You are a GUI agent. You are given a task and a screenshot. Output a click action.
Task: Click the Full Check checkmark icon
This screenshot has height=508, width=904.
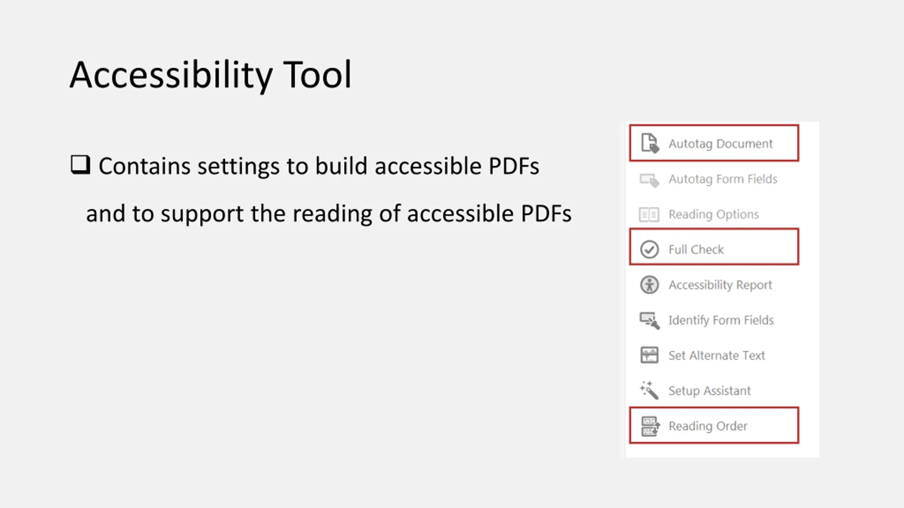click(x=649, y=249)
